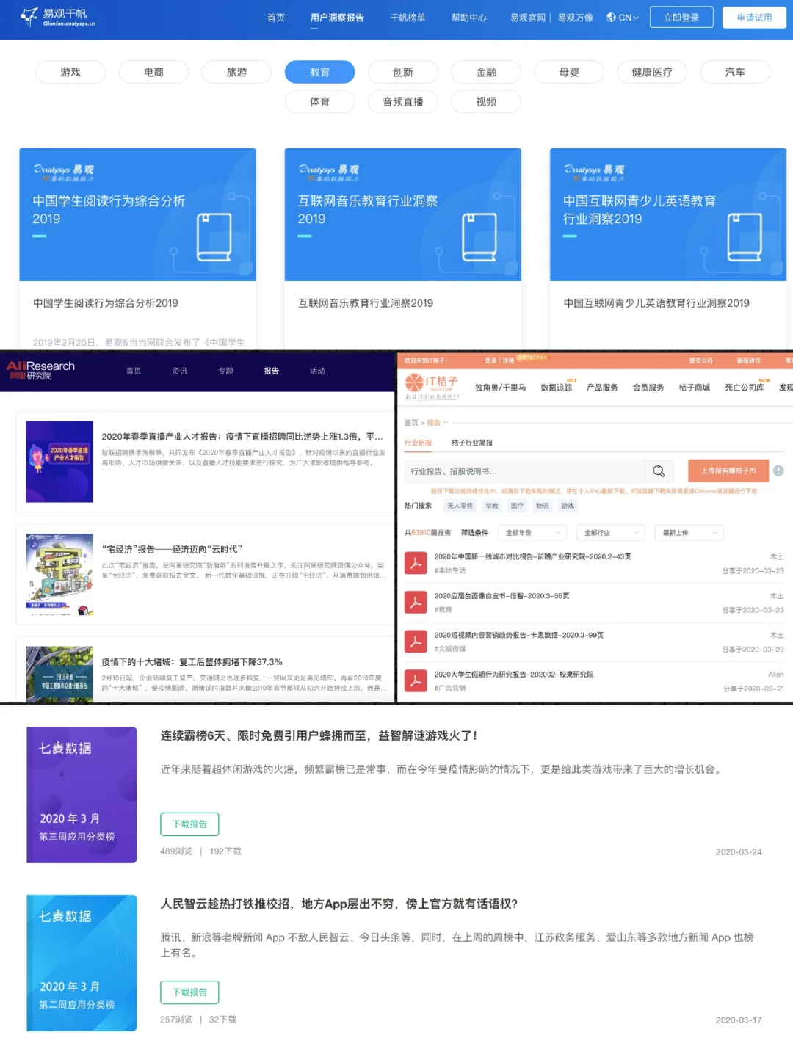Open the 中国互联网青少儿英语教育行业洞察2019 card

coord(668,248)
